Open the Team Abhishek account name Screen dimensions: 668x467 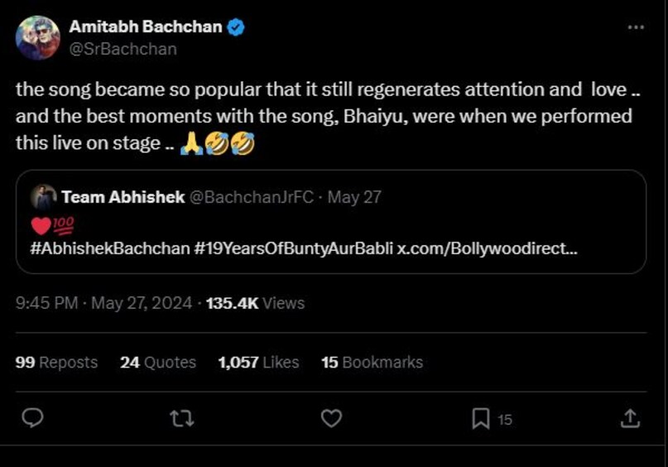click(123, 197)
